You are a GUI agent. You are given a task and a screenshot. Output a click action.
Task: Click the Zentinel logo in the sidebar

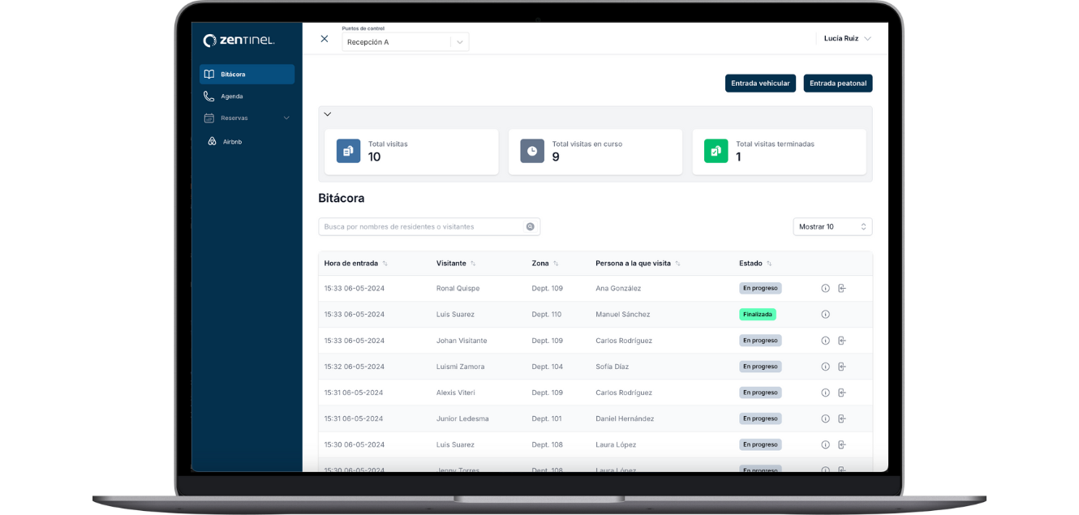click(x=239, y=41)
